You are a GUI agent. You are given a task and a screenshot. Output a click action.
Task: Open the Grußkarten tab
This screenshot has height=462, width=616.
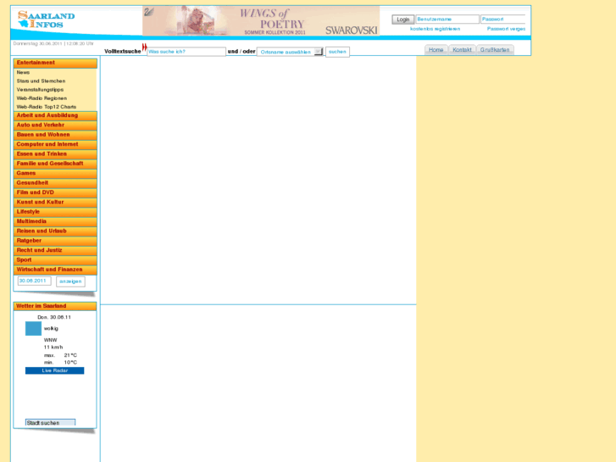495,50
